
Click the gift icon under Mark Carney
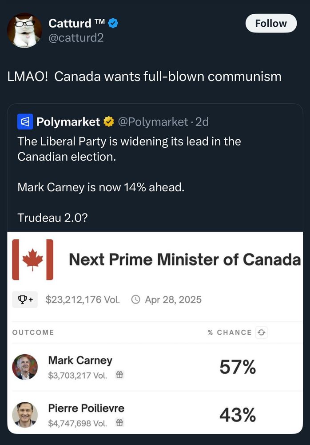point(119,375)
